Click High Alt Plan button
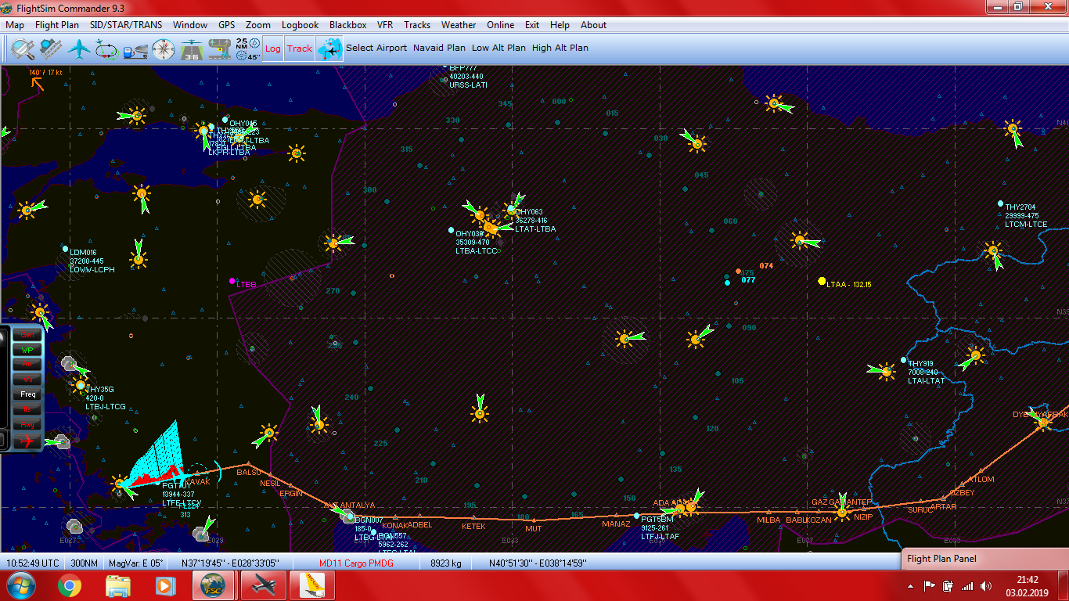1069x601 pixels. [560, 48]
